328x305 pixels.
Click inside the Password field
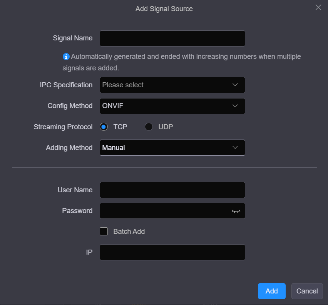[164, 211]
